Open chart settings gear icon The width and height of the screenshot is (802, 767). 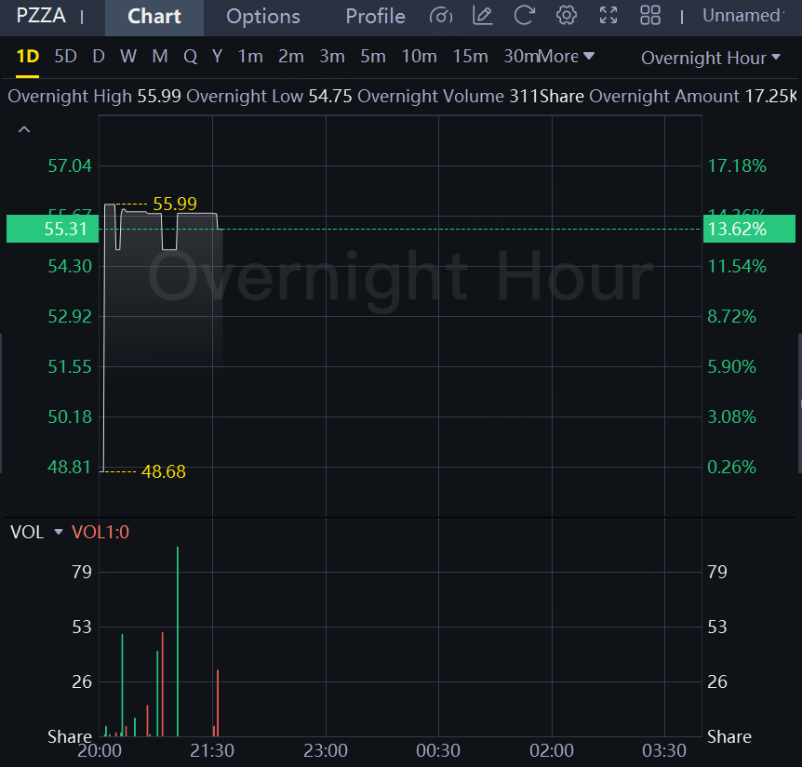(x=566, y=16)
